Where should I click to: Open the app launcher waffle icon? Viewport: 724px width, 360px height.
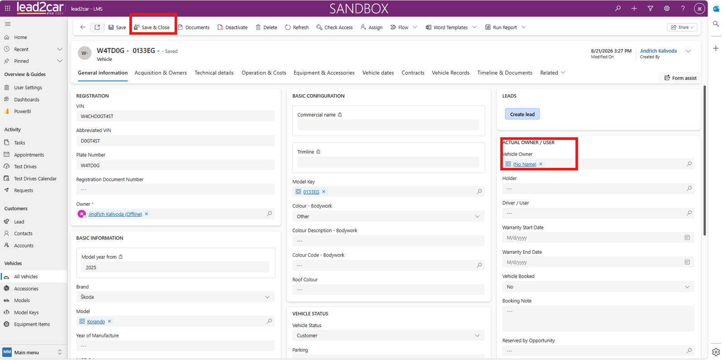(x=8, y=8)
